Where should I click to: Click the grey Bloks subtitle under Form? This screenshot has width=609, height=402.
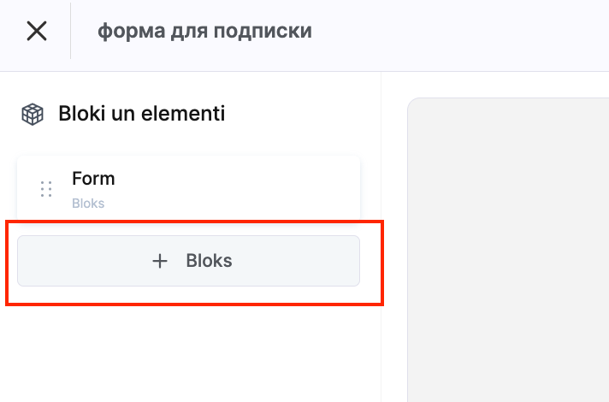(x=88, y=204)
